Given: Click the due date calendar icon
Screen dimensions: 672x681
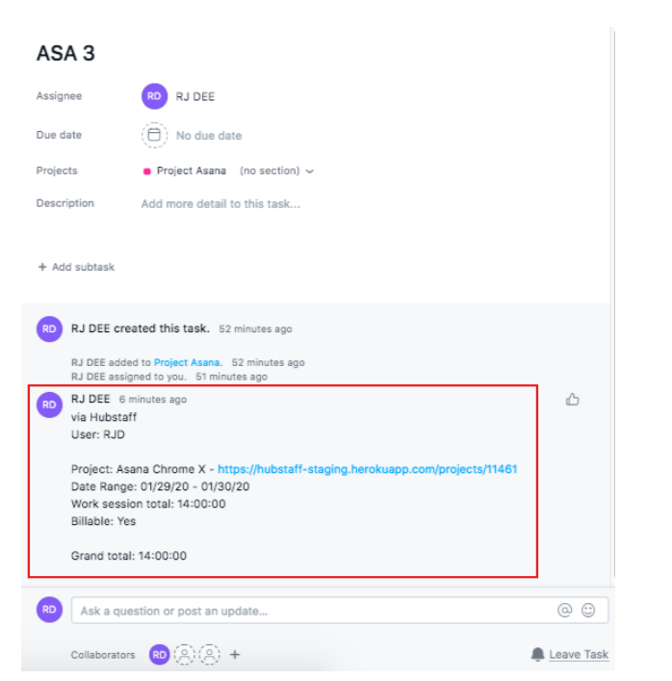Looking at the screenshot, I should click(154, 136).
